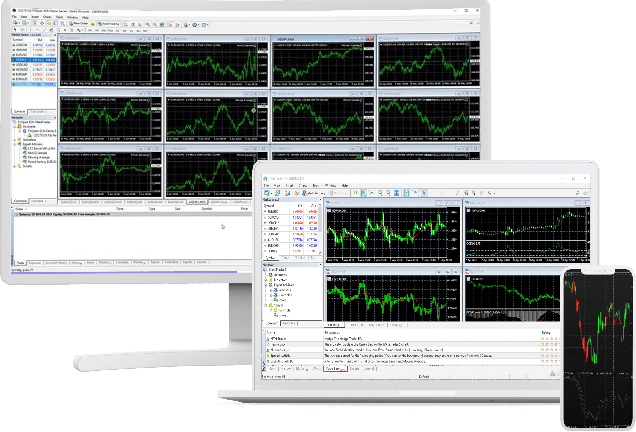This screenshot has width=636, height=432.
Task: Toggle chart auto-scroll in MetaTrader 5 toolbar
Action: coord(406,193)
